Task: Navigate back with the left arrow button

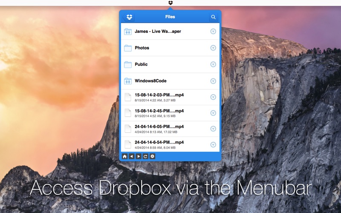Action: pyautogui.click(x=131, y=156)
